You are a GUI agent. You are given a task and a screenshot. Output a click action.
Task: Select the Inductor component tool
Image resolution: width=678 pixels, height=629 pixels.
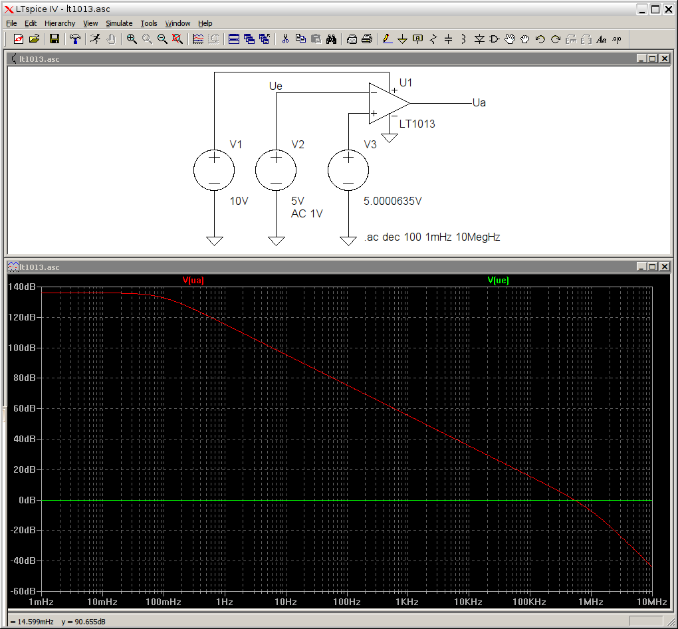tap(463, 39)
